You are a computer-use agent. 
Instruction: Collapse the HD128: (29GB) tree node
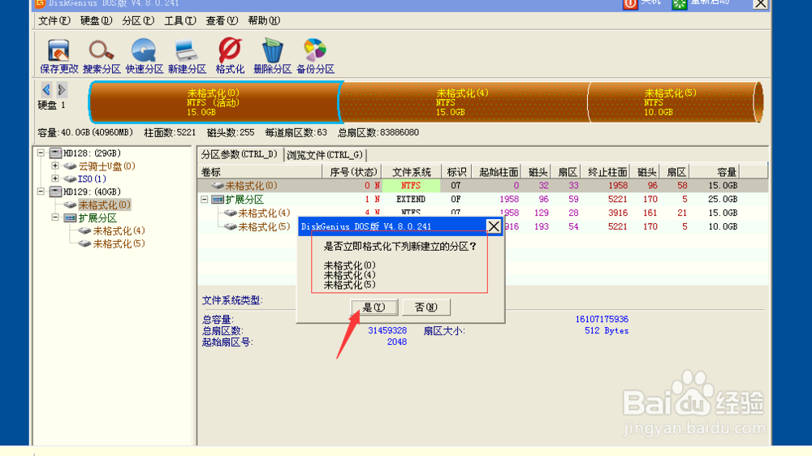pos(41,153)
